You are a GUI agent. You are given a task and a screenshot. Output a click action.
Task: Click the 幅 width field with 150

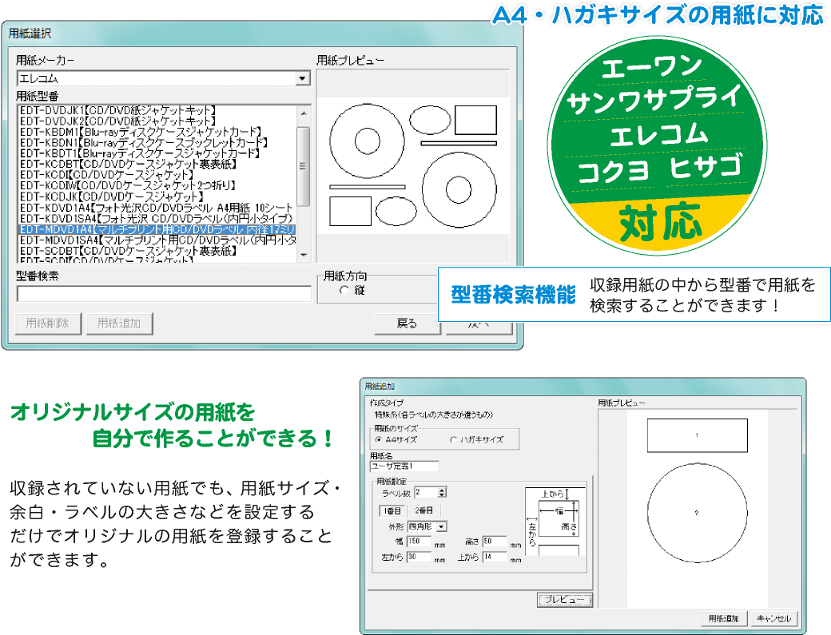(419, 542)
